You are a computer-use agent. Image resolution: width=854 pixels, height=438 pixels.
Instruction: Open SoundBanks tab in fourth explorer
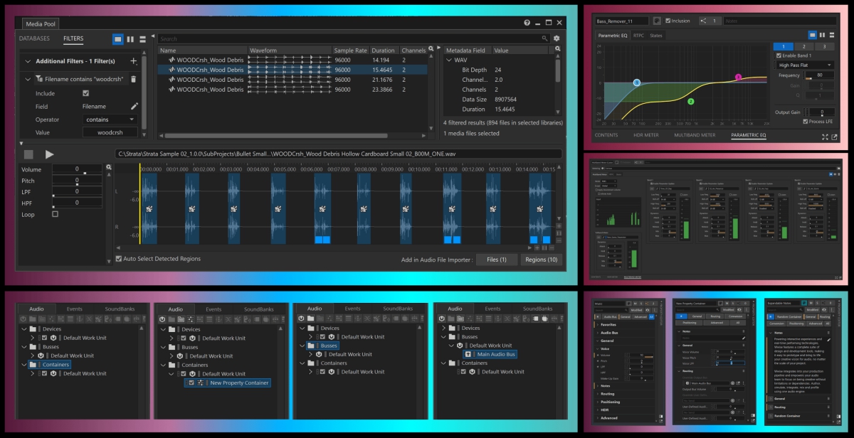(537, 309)
